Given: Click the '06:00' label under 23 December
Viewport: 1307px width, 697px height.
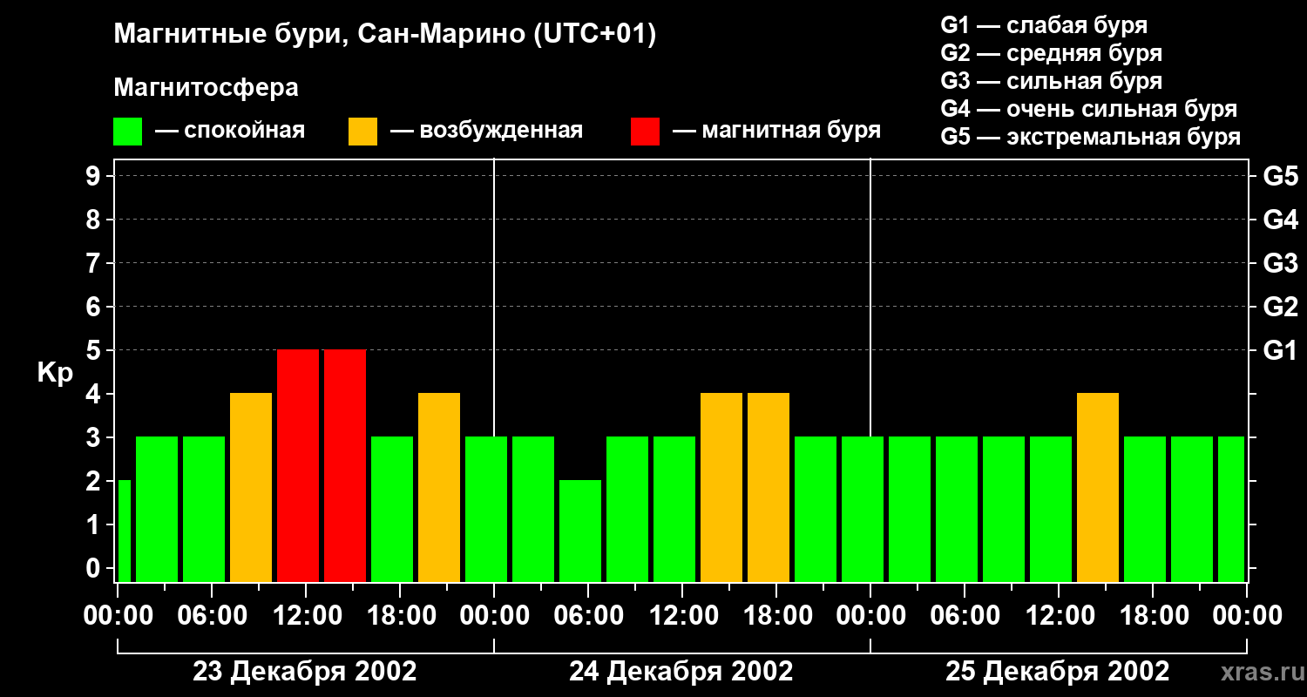Looking at the screenshot, I should pos(212,616).
